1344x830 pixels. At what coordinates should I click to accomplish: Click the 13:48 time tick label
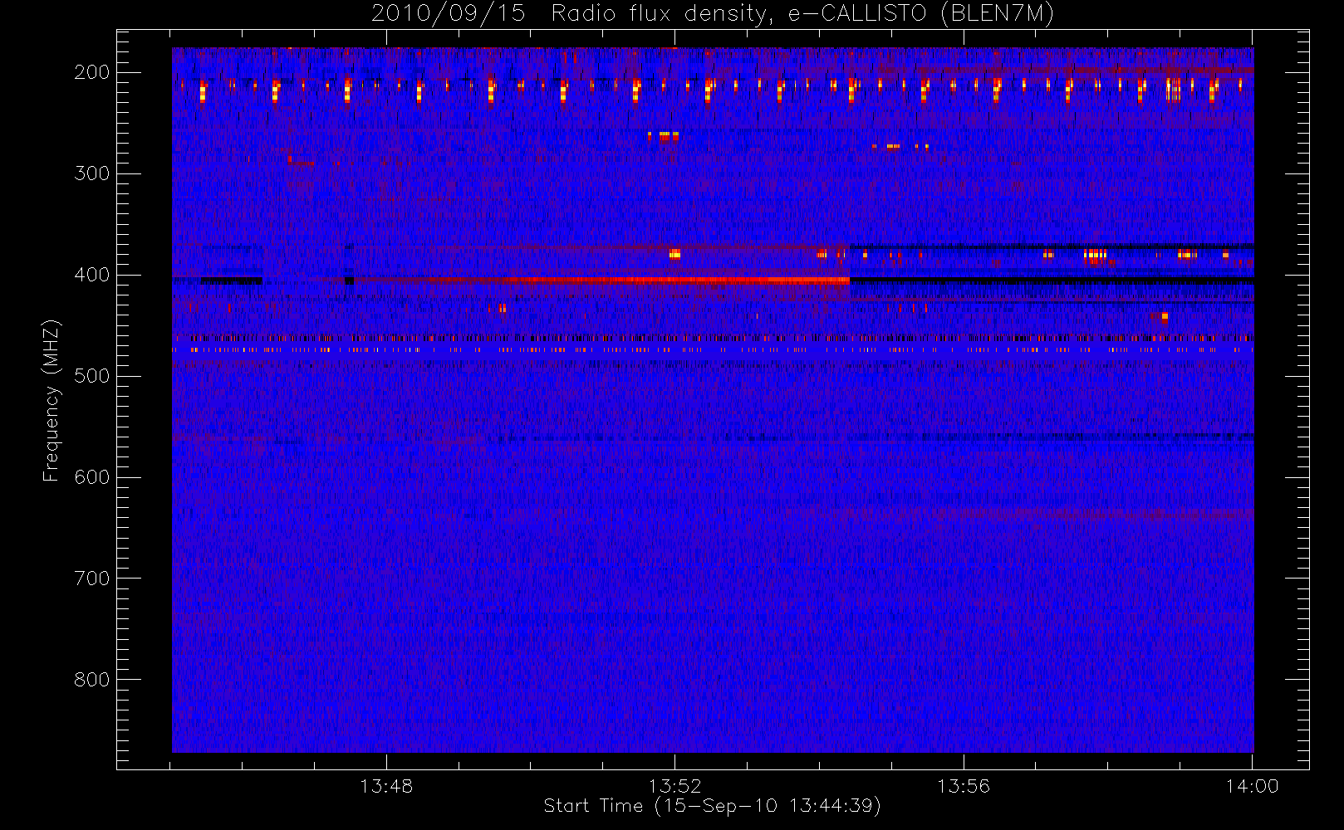(x=386, y=786)
